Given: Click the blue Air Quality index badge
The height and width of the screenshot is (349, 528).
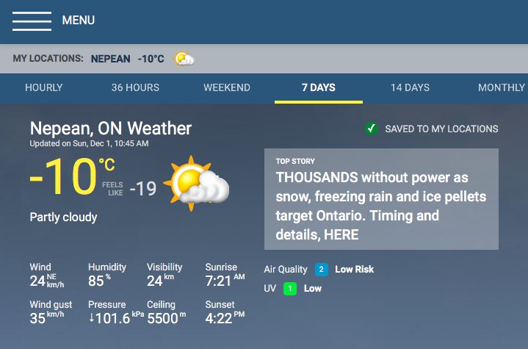Looking at the screenshot, I should pyautogui.click(x=321, y=270).
